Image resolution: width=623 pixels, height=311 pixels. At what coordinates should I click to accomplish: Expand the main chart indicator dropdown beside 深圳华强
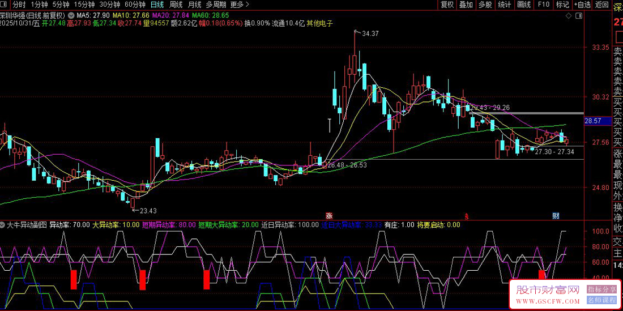point(71,15)
